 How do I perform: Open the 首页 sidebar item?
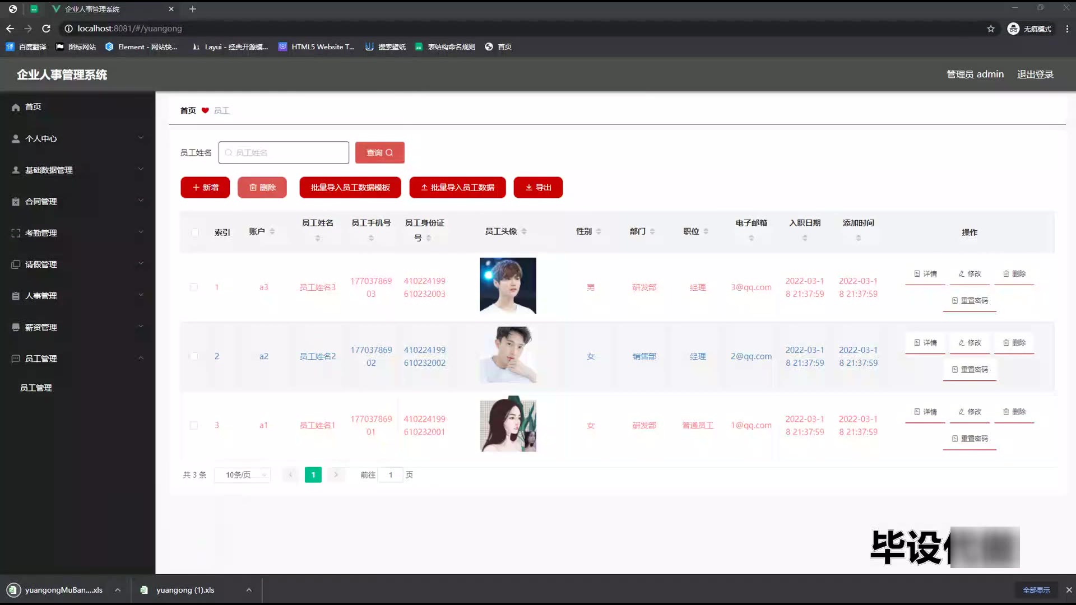tap(77, 106)
